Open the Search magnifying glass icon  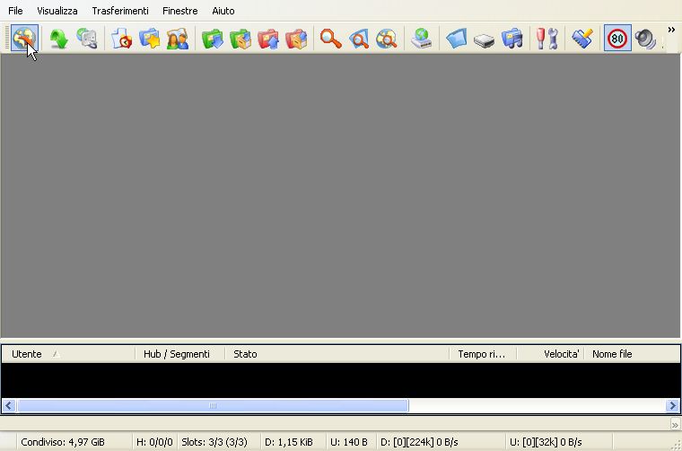tap(331, 39)
